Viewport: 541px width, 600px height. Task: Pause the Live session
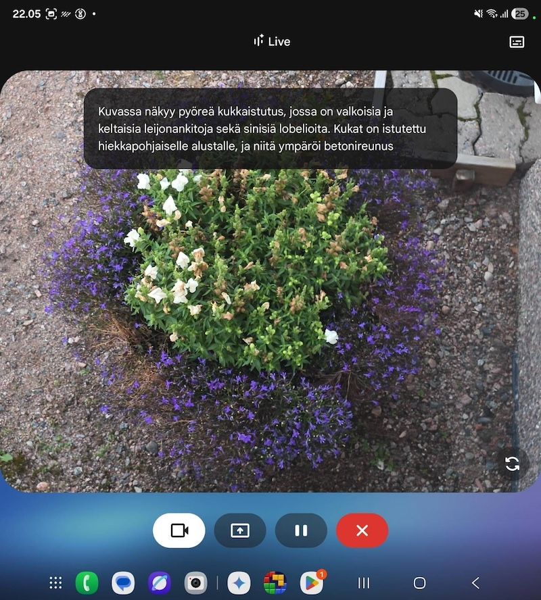pyautogui.click(x=301, y=530)
